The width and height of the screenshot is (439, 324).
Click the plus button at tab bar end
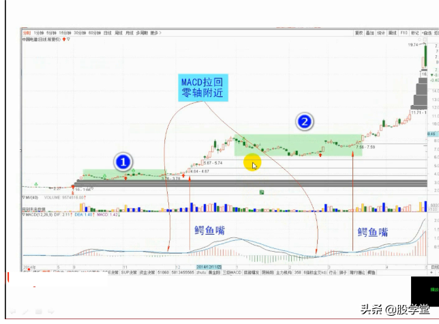click(x=432, y=272)
